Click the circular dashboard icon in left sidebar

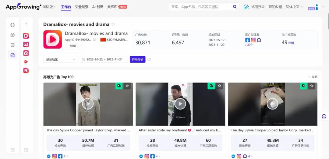pos(12,25)
